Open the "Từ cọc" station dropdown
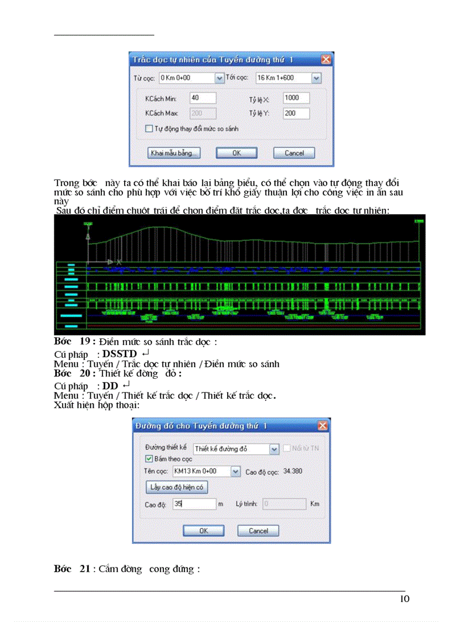 220,78
